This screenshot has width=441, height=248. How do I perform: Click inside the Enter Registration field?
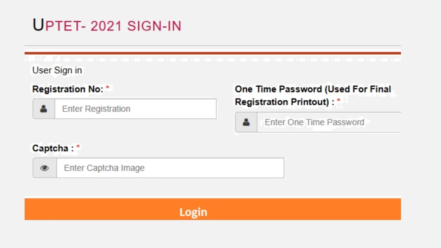tap(136, 108)
